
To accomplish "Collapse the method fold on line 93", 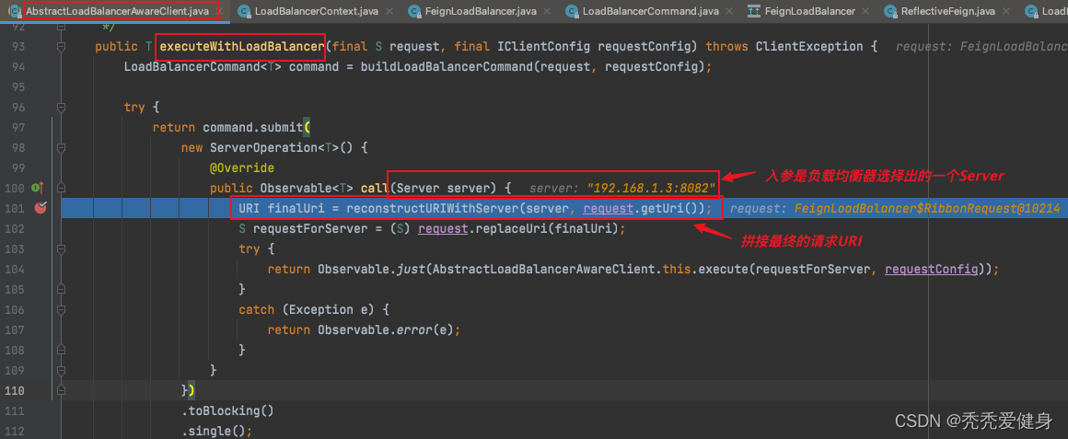I will tap(62, 46).
